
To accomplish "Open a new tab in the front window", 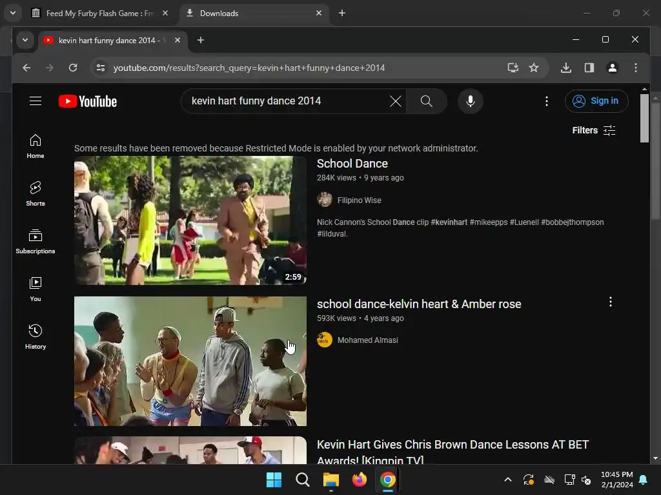I will pyautogui.click(x=201, y=41).
